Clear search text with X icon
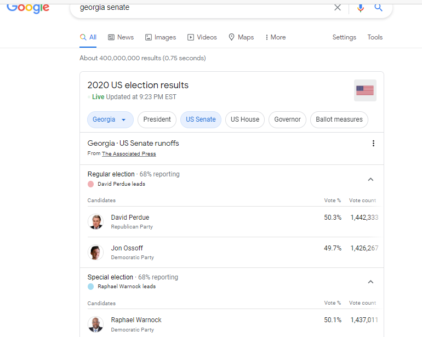This screenshot has height=337, width=422. tap(338, 8)
